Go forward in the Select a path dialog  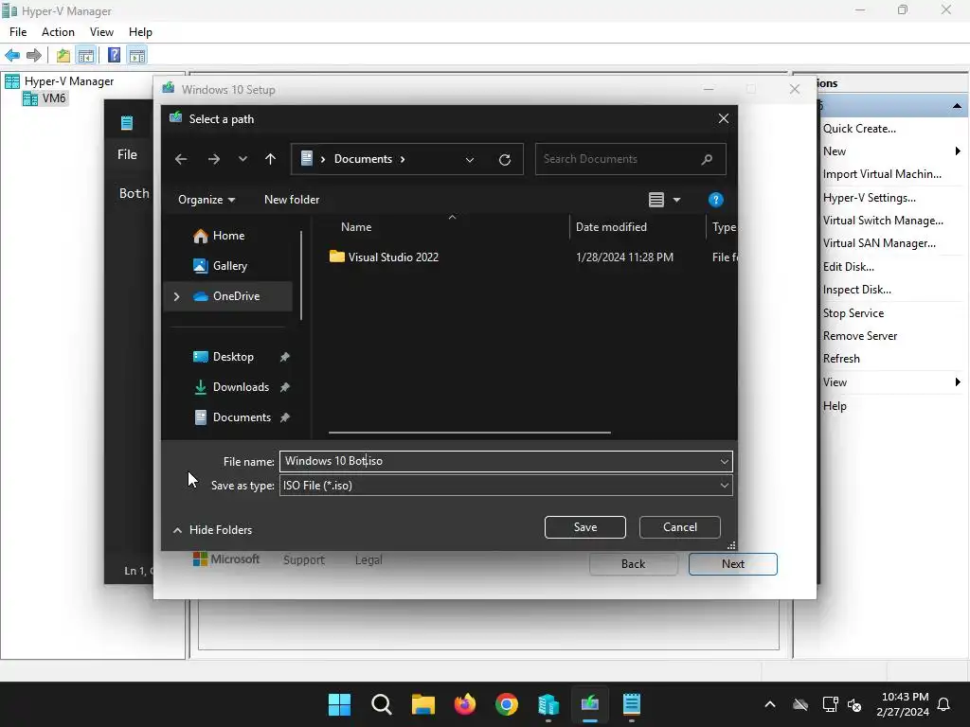(x=214, y=159)
